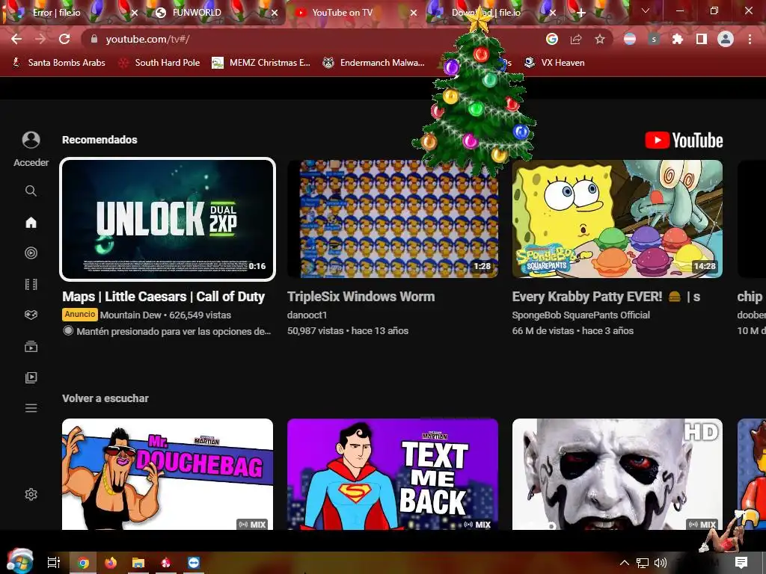Click the browser Back arrow
Image resolution: width=766 pixels, height=574 pixels.
tap(16, 39)
